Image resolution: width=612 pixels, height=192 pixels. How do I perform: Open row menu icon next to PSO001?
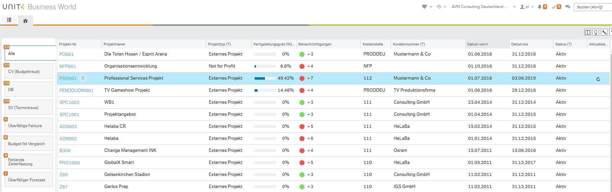click(x=83, y=78)
